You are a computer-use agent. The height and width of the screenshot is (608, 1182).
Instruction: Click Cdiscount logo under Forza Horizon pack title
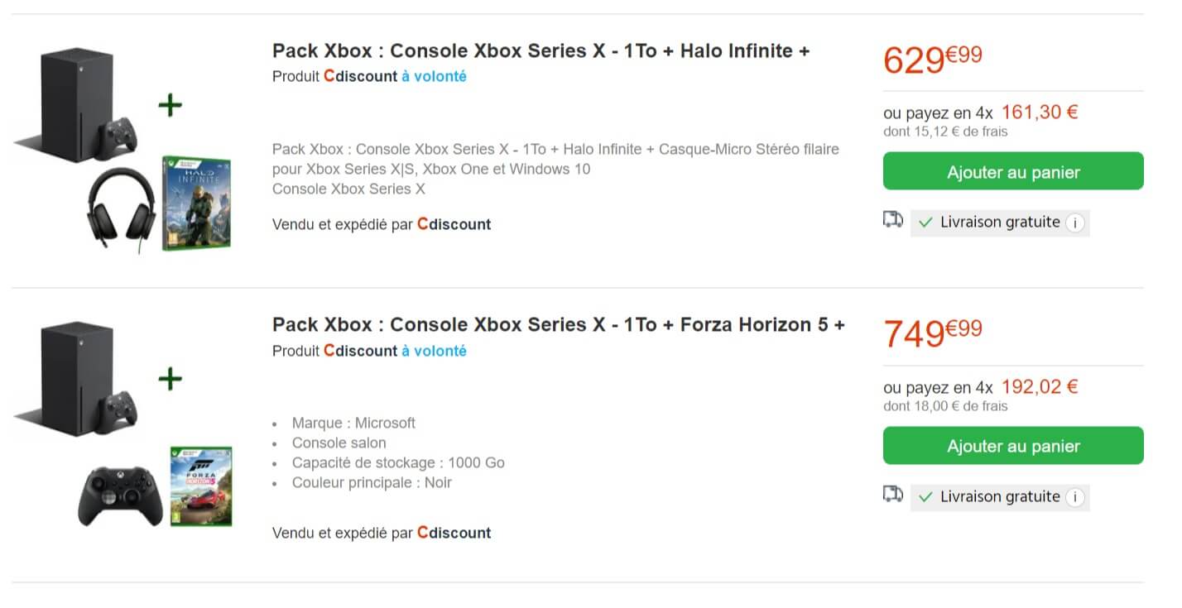click(x=360, y=351)
